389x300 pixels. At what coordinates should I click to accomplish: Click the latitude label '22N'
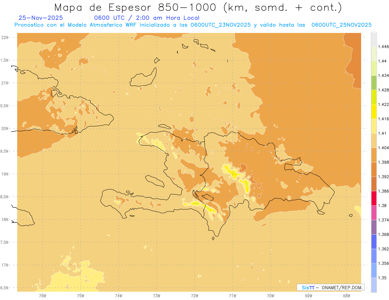[x=5, y=38]
